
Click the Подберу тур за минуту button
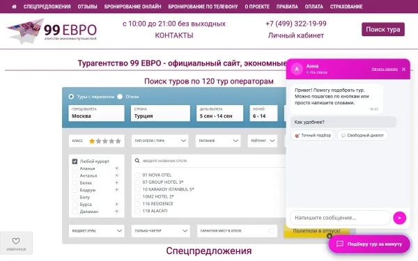pyautogui.click(x=369, y=244)
